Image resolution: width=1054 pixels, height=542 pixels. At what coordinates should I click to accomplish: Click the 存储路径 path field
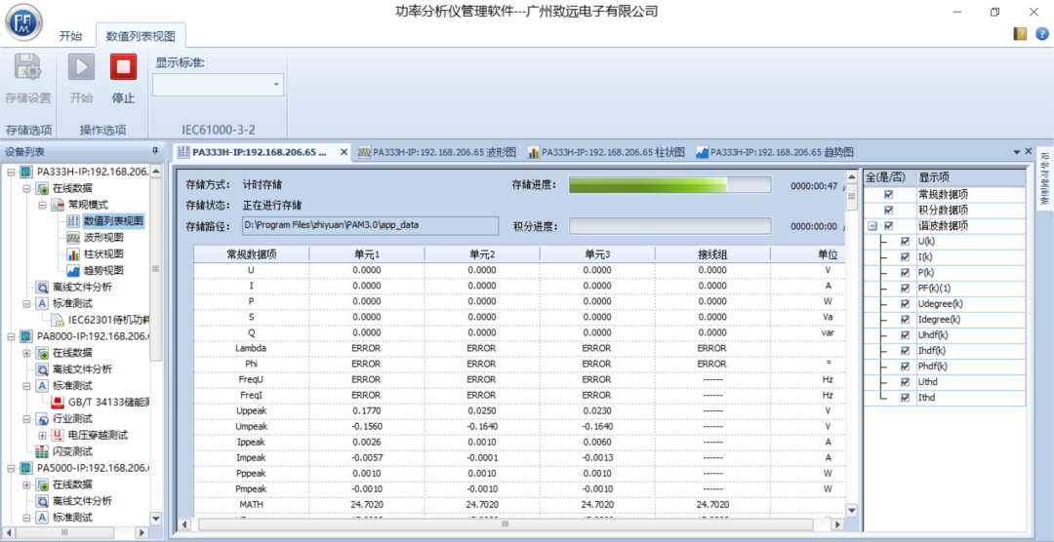click(370, 225)
